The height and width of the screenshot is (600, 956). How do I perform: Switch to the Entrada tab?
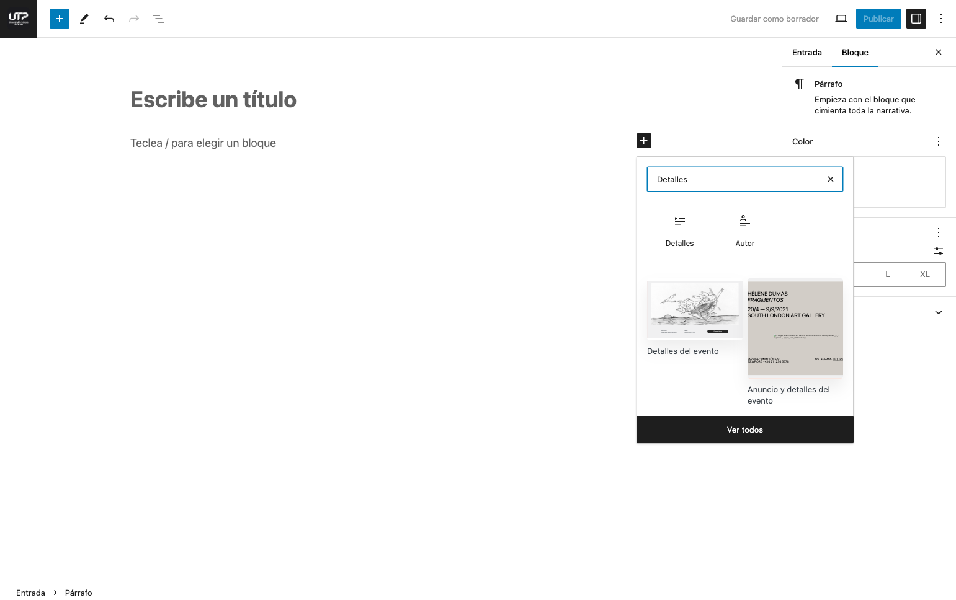click(x=807, y=52)
